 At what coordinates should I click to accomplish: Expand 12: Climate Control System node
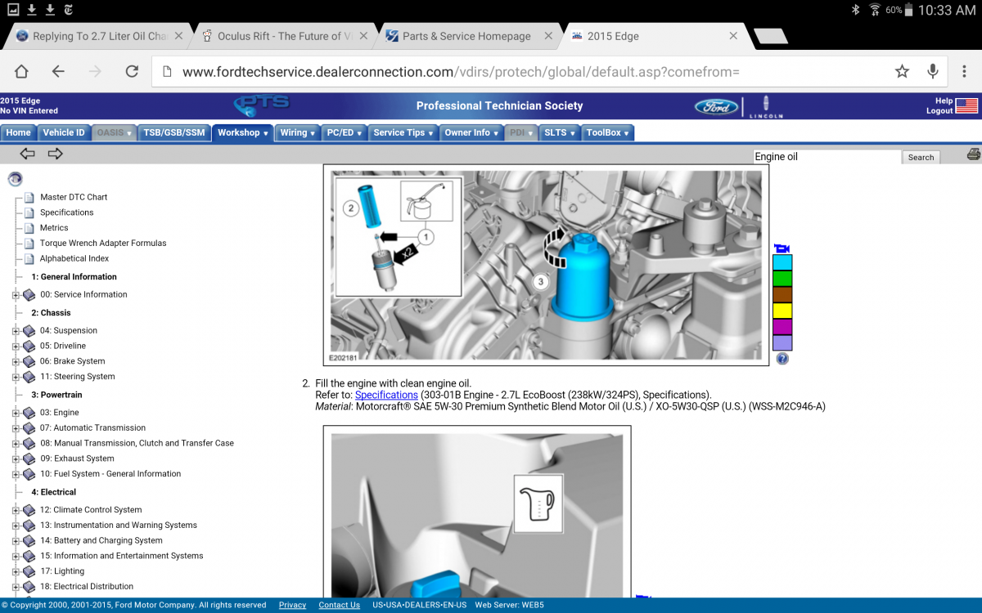point(16,510)
